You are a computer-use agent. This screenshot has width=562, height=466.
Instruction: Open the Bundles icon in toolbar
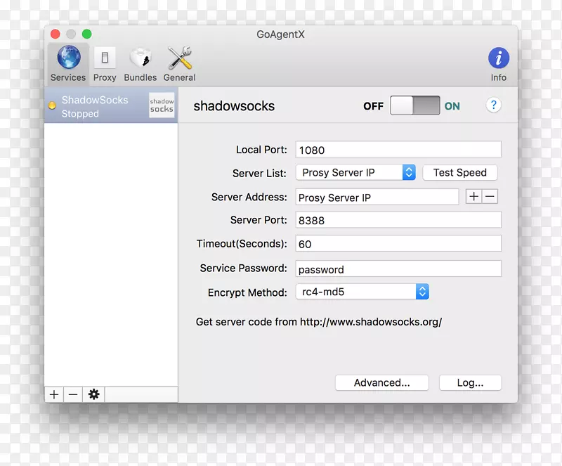click(x=140, y=58)
